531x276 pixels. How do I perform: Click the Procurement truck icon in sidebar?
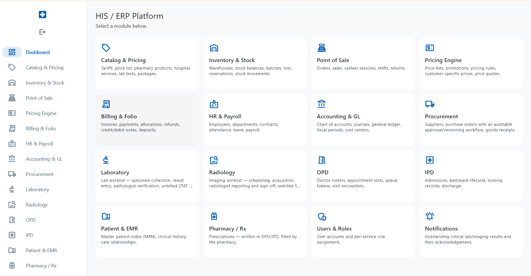[x=12, y=174]
